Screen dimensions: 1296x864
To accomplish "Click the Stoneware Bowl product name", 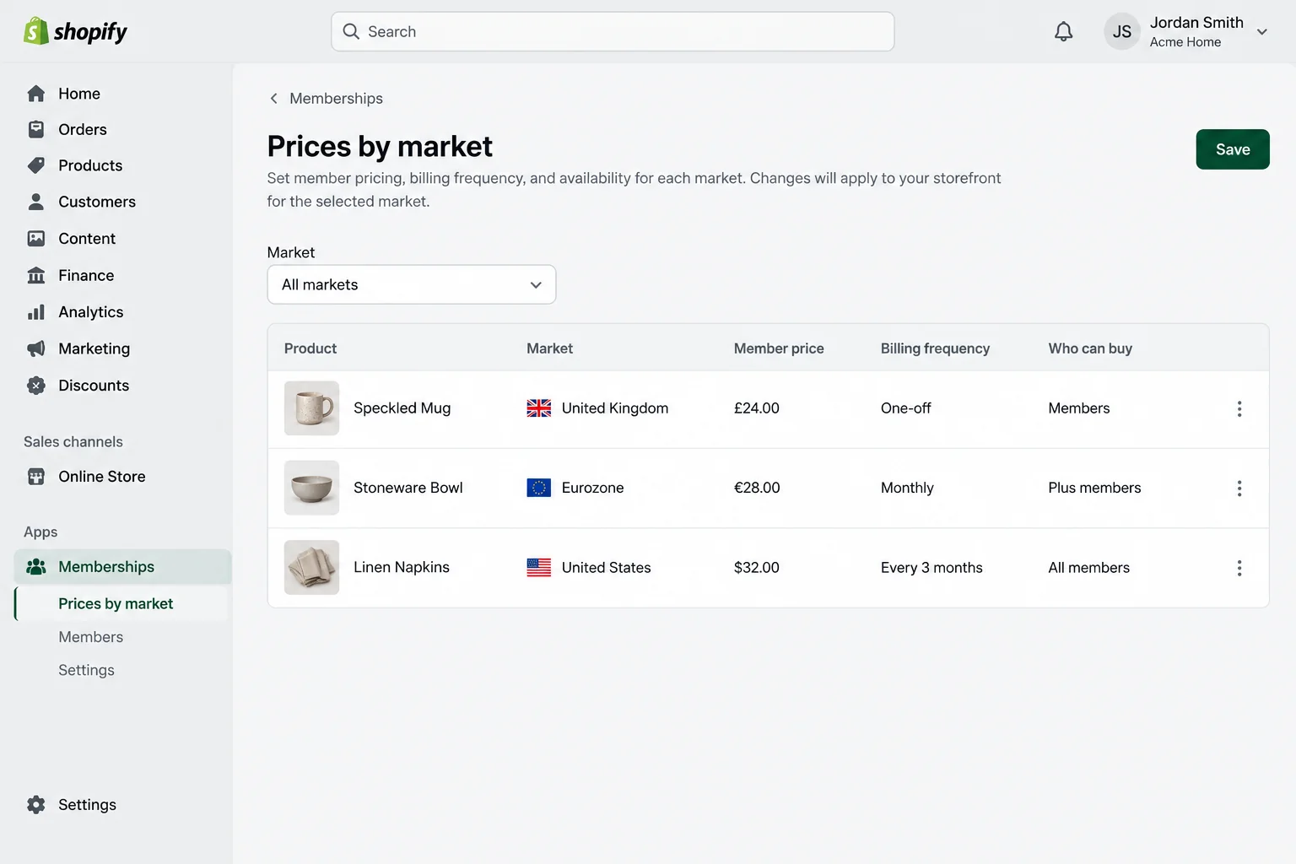I will click(408, 488).
